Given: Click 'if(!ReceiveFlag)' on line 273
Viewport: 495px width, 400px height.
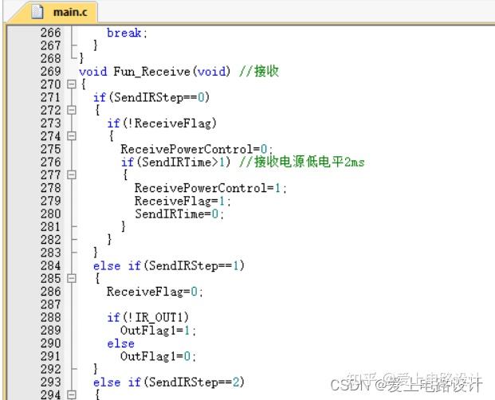Looking at the screenshot, I should (162, 123).
